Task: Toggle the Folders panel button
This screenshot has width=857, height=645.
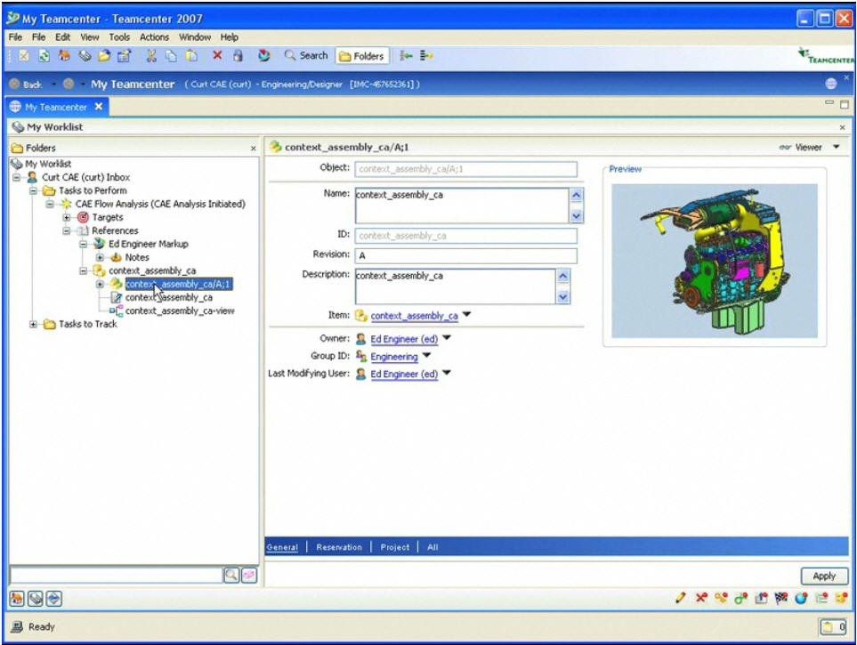Action: [365, 55]
